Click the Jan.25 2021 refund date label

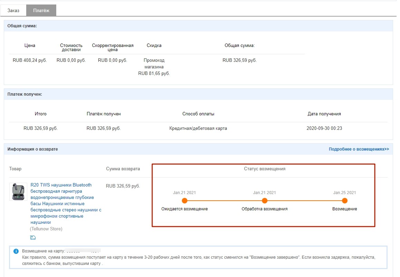344,193
